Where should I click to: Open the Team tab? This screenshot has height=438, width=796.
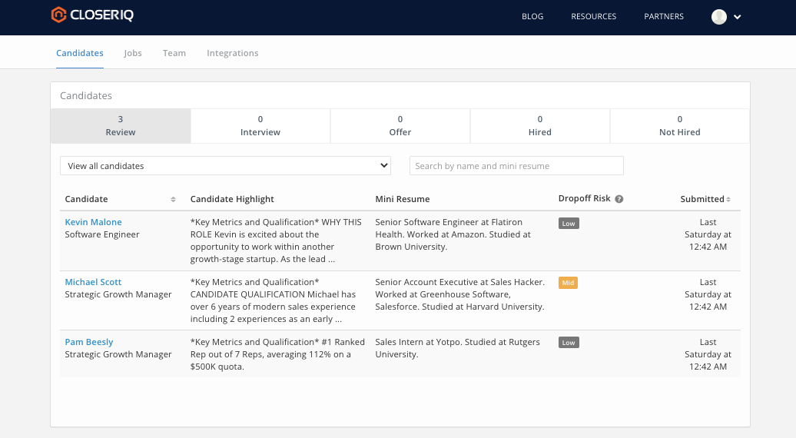[174, 53]
